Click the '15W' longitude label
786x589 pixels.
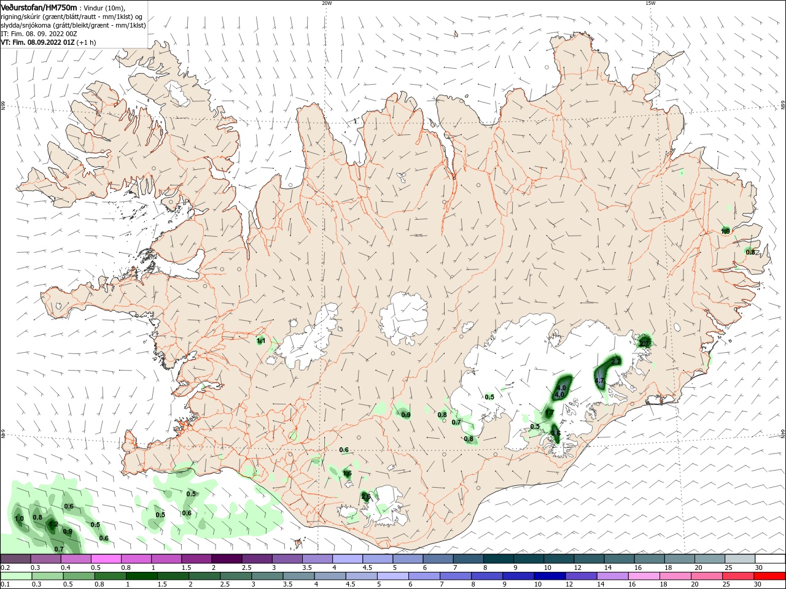pos(650,3)
